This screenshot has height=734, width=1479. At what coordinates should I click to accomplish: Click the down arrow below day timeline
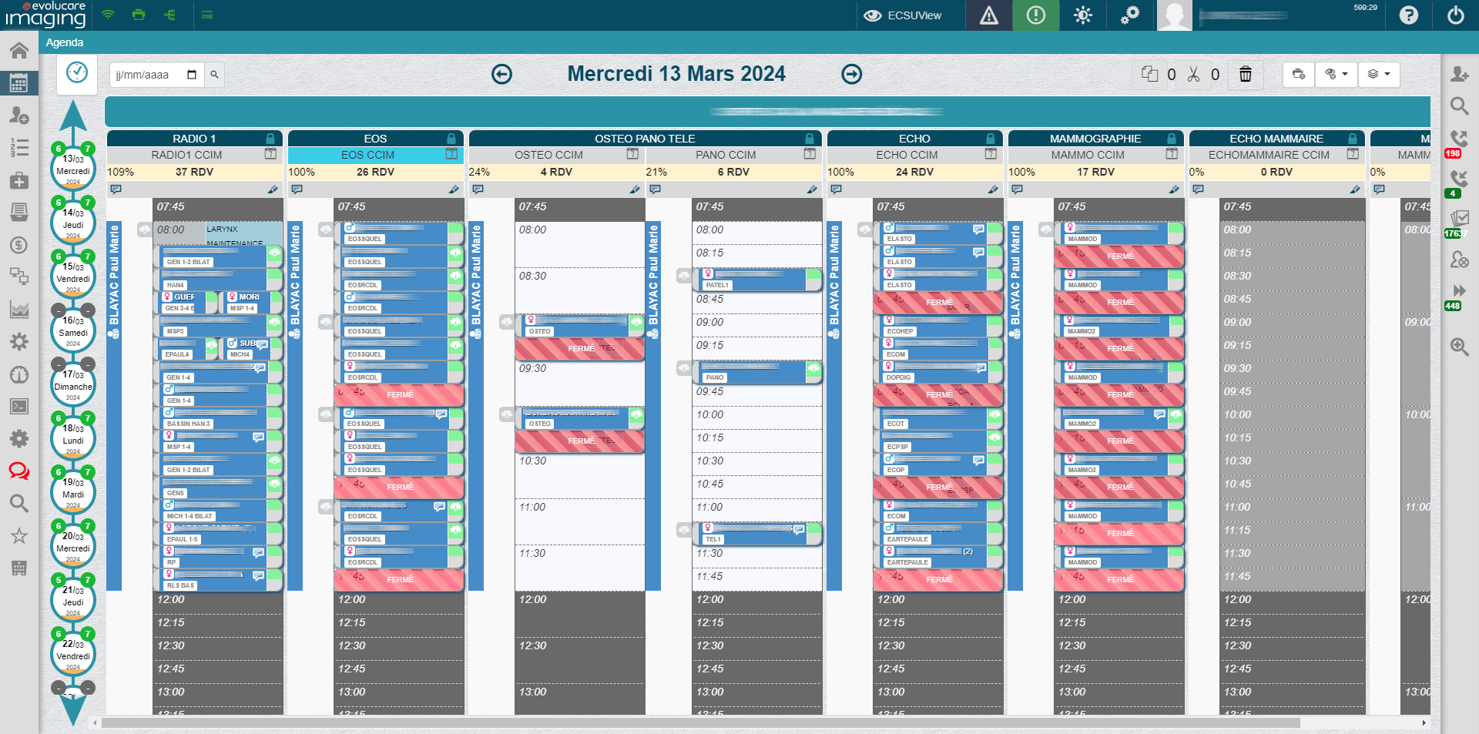pyautogui.click(x=73, y=709)
